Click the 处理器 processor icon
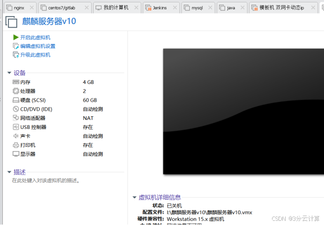Image resolution: width=324 pixels, height=225 pixels. tap(16, 91)
